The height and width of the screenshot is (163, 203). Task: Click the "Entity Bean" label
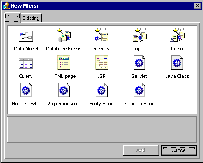tap(101, 104)
